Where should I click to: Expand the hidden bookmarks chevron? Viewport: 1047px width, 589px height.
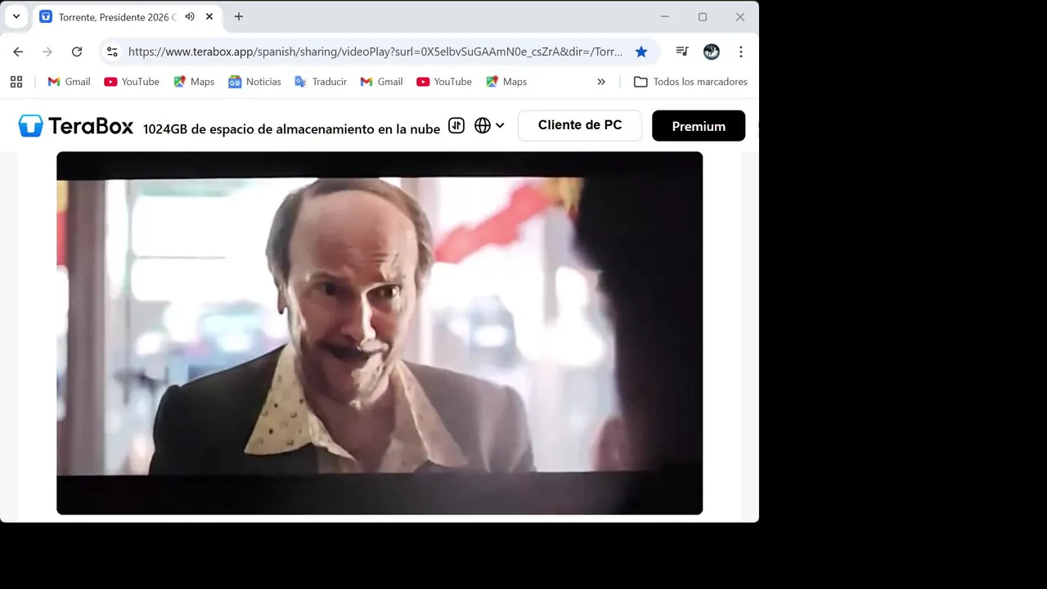click(601, 82)
